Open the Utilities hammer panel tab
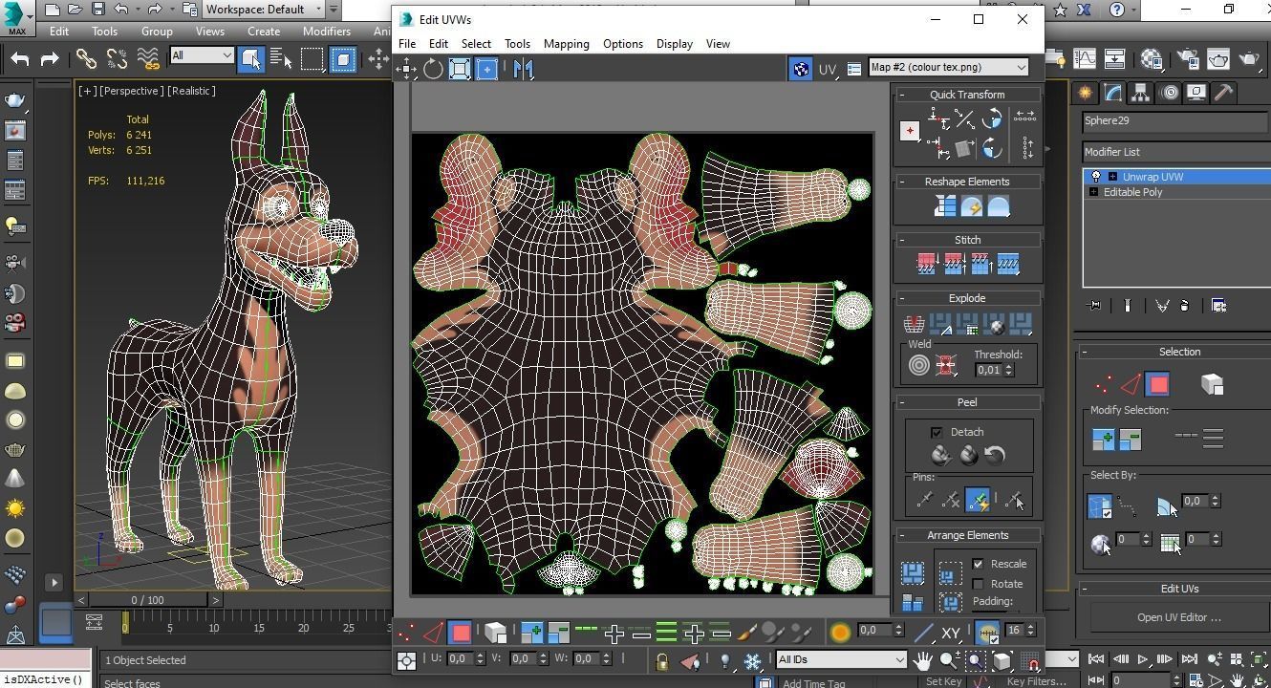The width and height of the screenshot is (1271, 688). (1223, 93)
